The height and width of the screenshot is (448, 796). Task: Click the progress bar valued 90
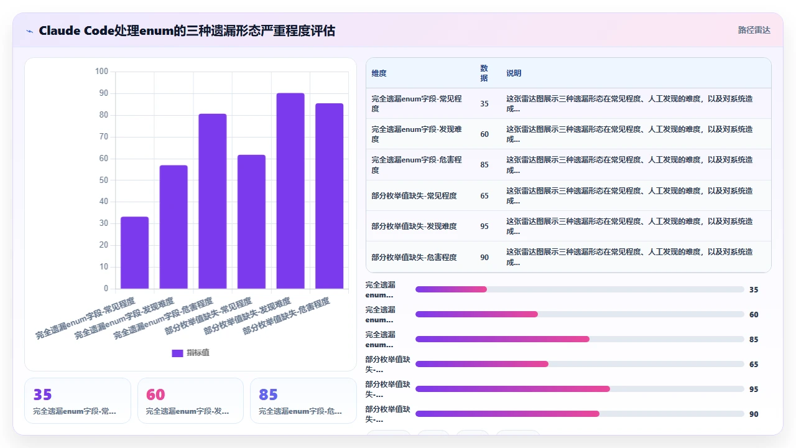(580, 414)
